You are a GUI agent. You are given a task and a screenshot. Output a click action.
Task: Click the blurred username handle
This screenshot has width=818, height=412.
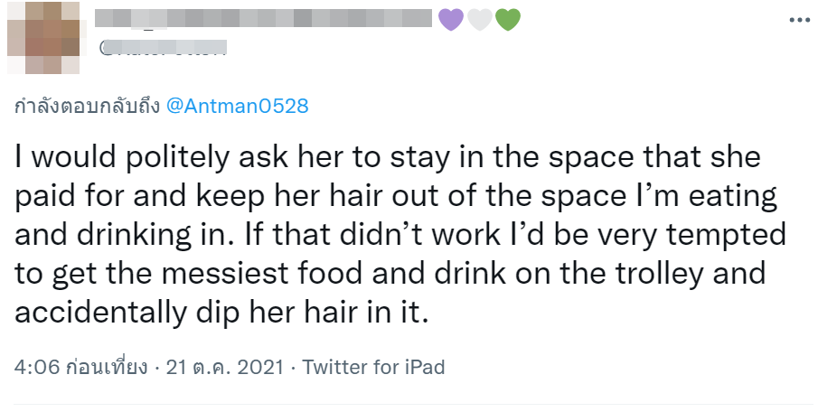pyautogui.click(x=163, y=43)
